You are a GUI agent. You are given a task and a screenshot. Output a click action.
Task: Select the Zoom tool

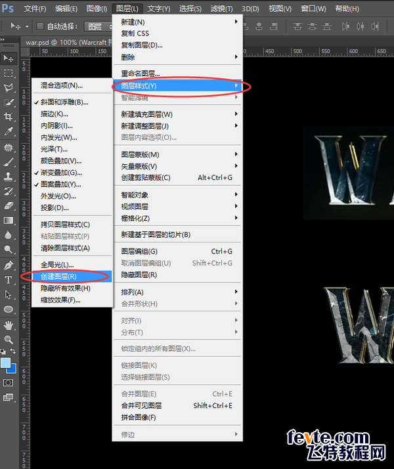tap(9, 339)
